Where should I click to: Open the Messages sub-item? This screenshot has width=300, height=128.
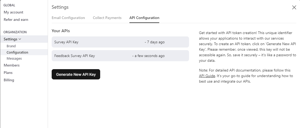tap(14, 59)
